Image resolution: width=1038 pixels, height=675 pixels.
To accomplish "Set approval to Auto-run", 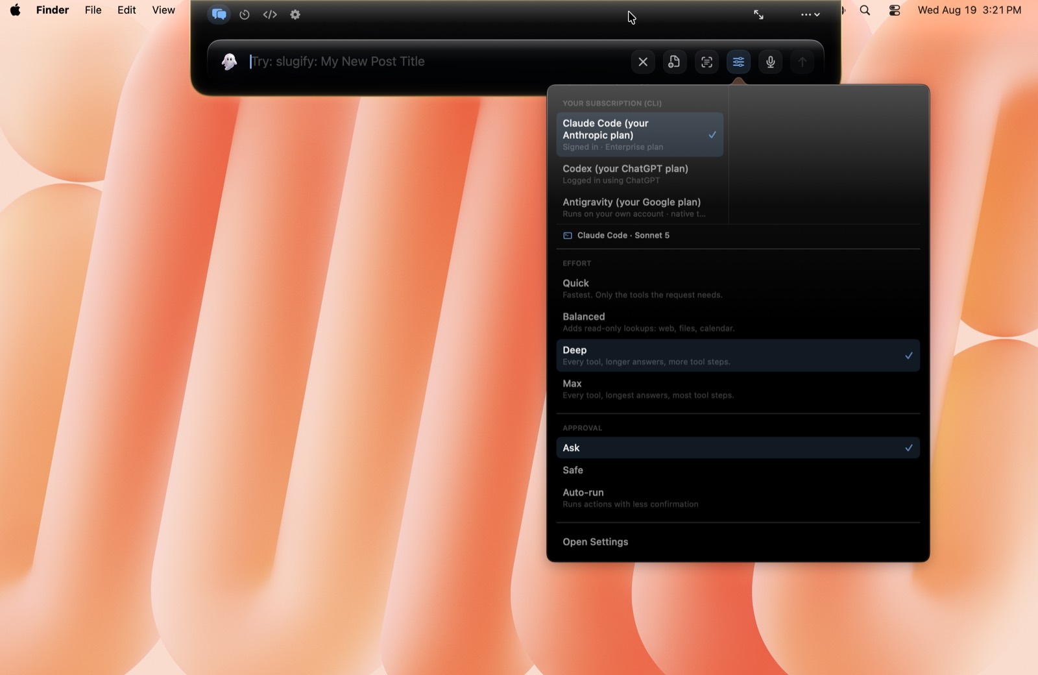I will [738, 498].
